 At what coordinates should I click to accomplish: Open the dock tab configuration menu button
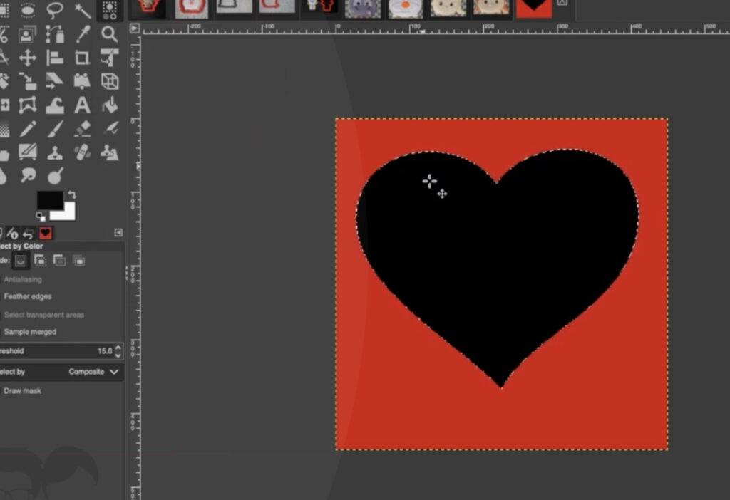coord(119,233)
